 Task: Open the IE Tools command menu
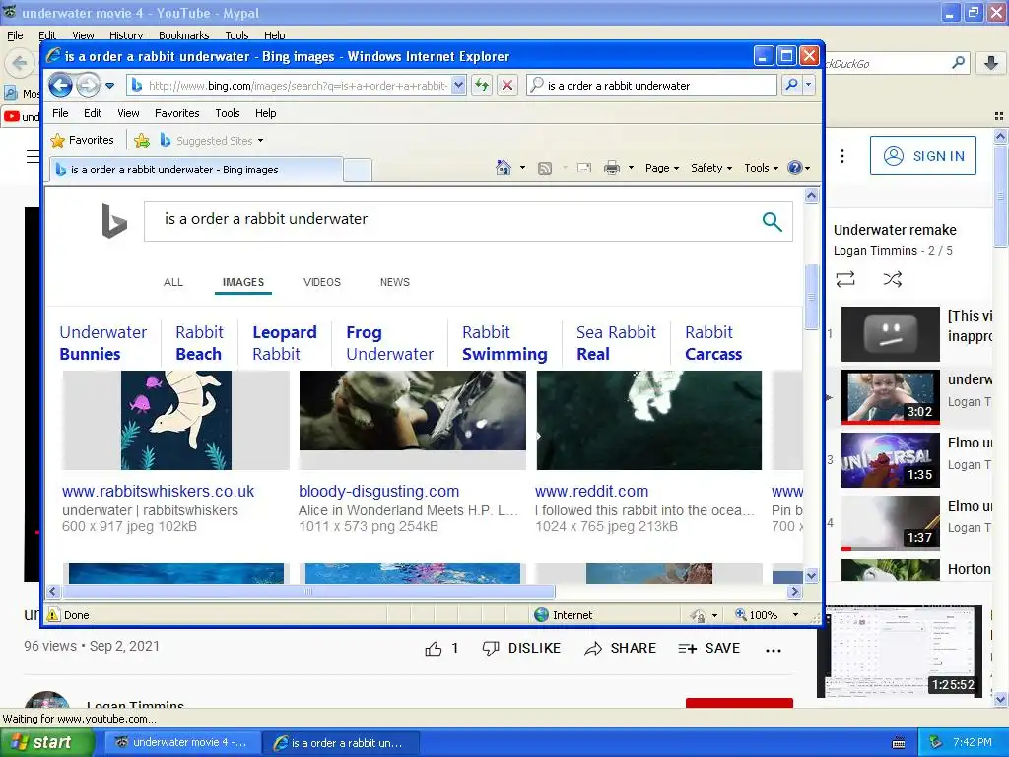click(762, 168)
